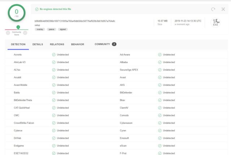Click 'Undetected' result for BitDefenderTheta
The height and width of the screenshot is (155, 231).
[63, 100]
